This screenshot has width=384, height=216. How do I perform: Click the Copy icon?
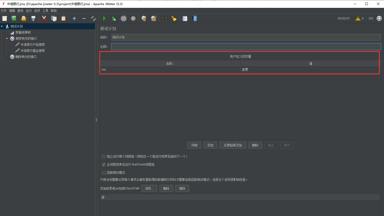pyautogui.click(x=54, y=18)
